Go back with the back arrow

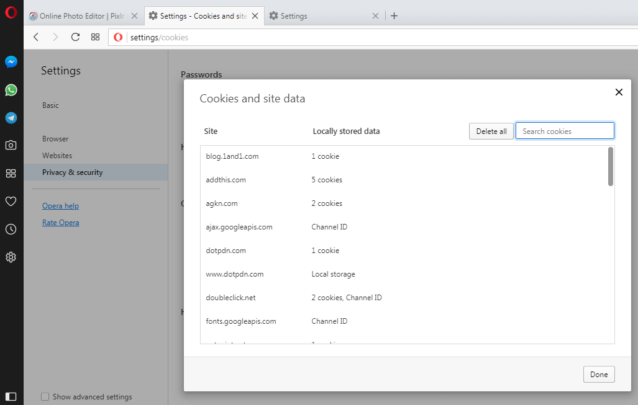click(x=36, y=37)
